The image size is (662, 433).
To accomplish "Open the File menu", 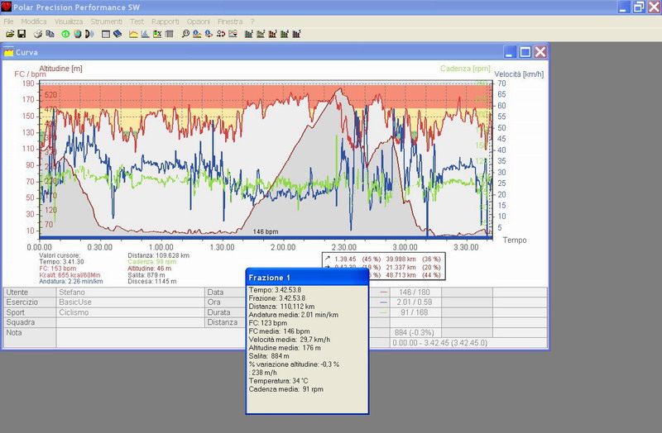I will click(x=9, y=20).
